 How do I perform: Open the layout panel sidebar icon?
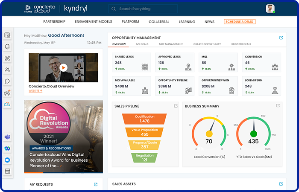(7, 171)
